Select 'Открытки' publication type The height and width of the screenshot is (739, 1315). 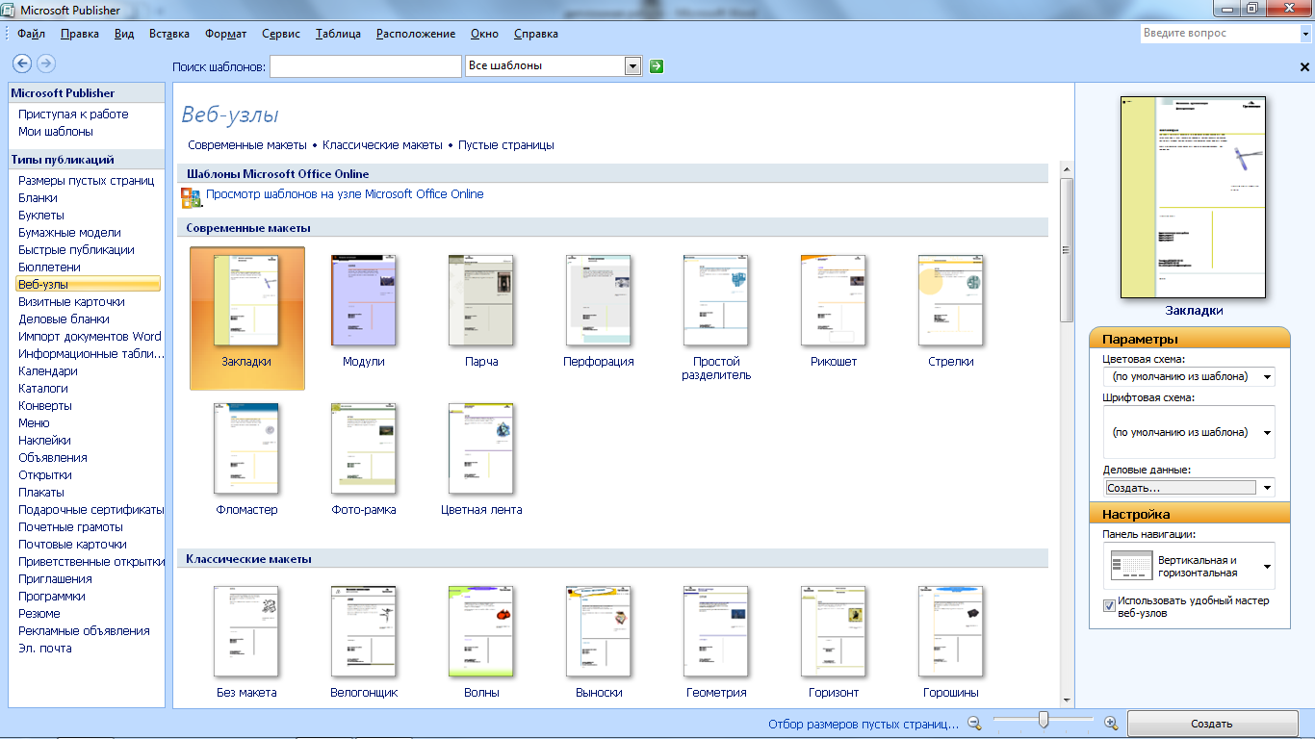tap(45, 475)
